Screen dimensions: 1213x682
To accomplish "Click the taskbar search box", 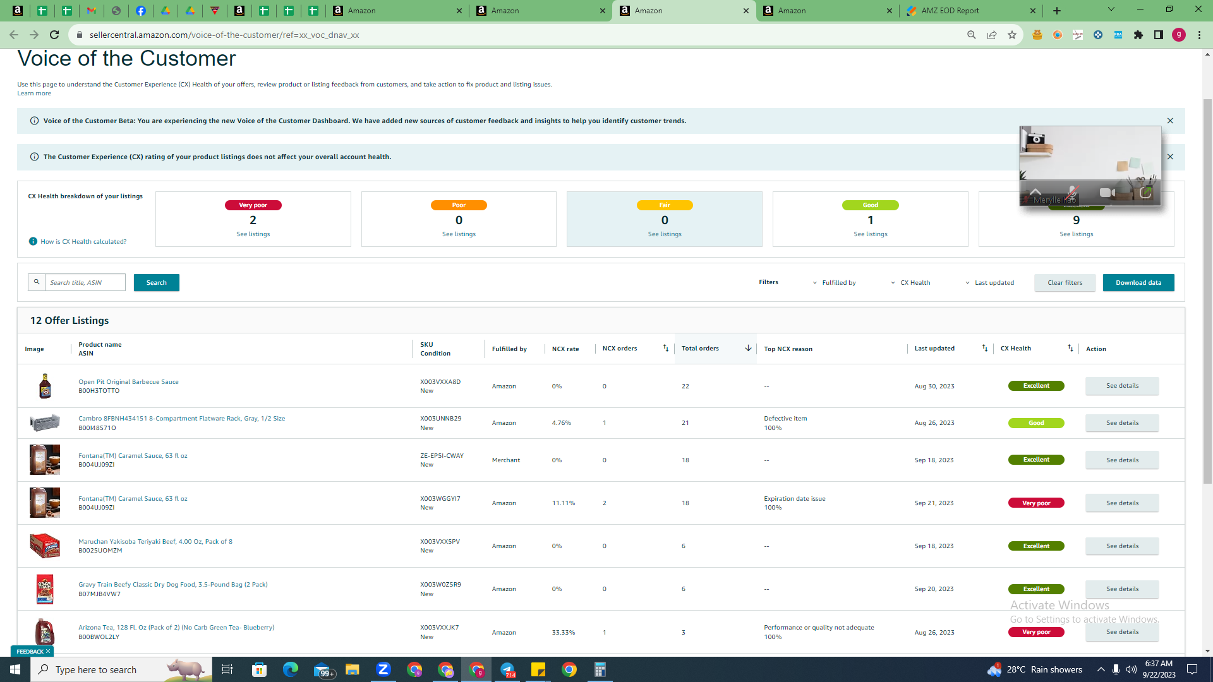I will tap(121, 669).
